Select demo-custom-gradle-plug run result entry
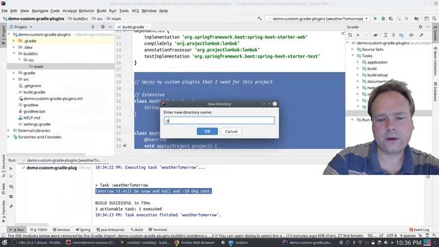Image resolution: width=439 pixels, height=247 pixels. [51, 167]
